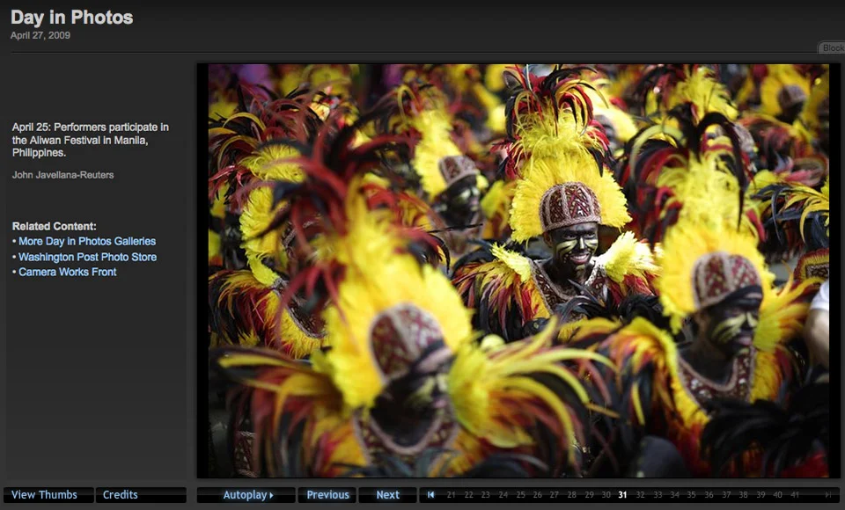Select photo number 36 in the pager
This screenshot has height=510, width=845.
pyautogui.click(x=709, y=495)
